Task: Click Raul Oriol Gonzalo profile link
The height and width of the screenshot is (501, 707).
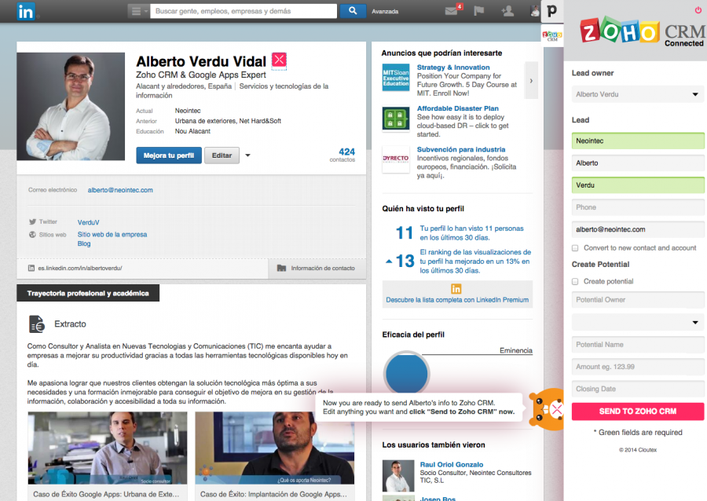Action: 452,465
